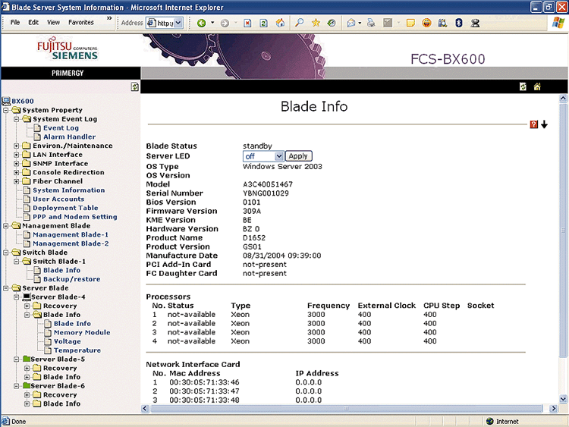Expand the Console Redirection folder

pyautogui.click(x=17, y=172)
